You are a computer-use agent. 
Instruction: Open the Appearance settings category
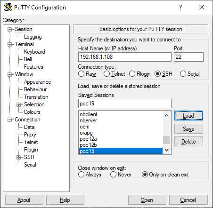38,82
